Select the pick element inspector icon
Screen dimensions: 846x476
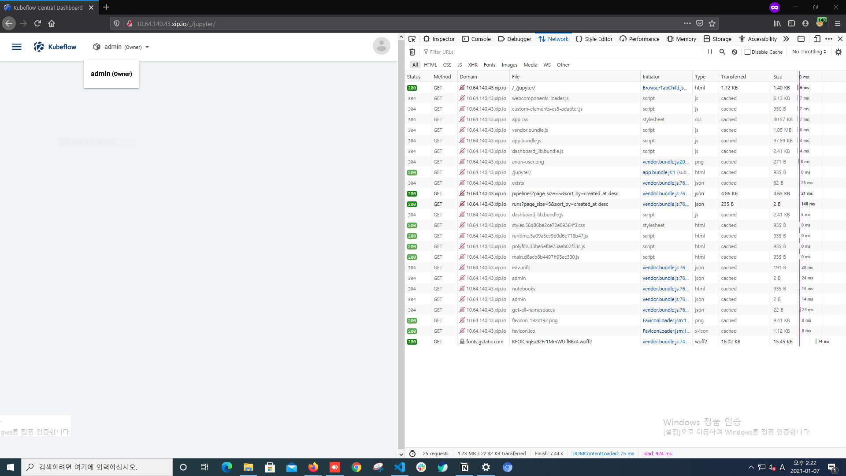[x=412, y=39]
